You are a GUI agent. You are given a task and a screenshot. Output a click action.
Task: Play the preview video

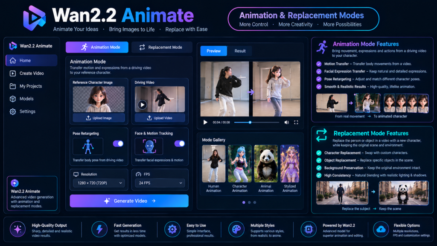[205, 123]
